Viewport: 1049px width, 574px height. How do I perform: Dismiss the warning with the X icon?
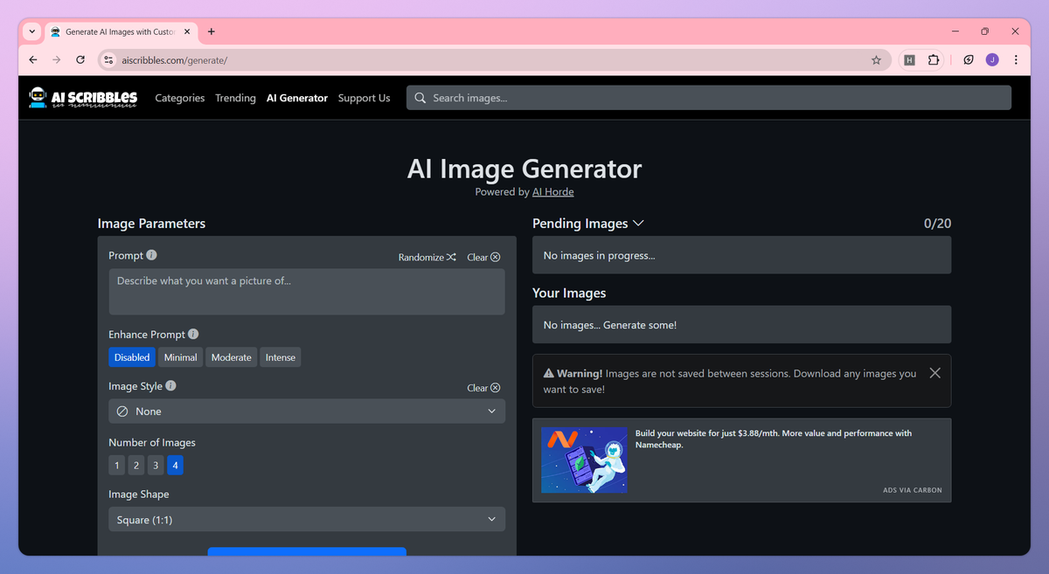[x=935, y=373]
